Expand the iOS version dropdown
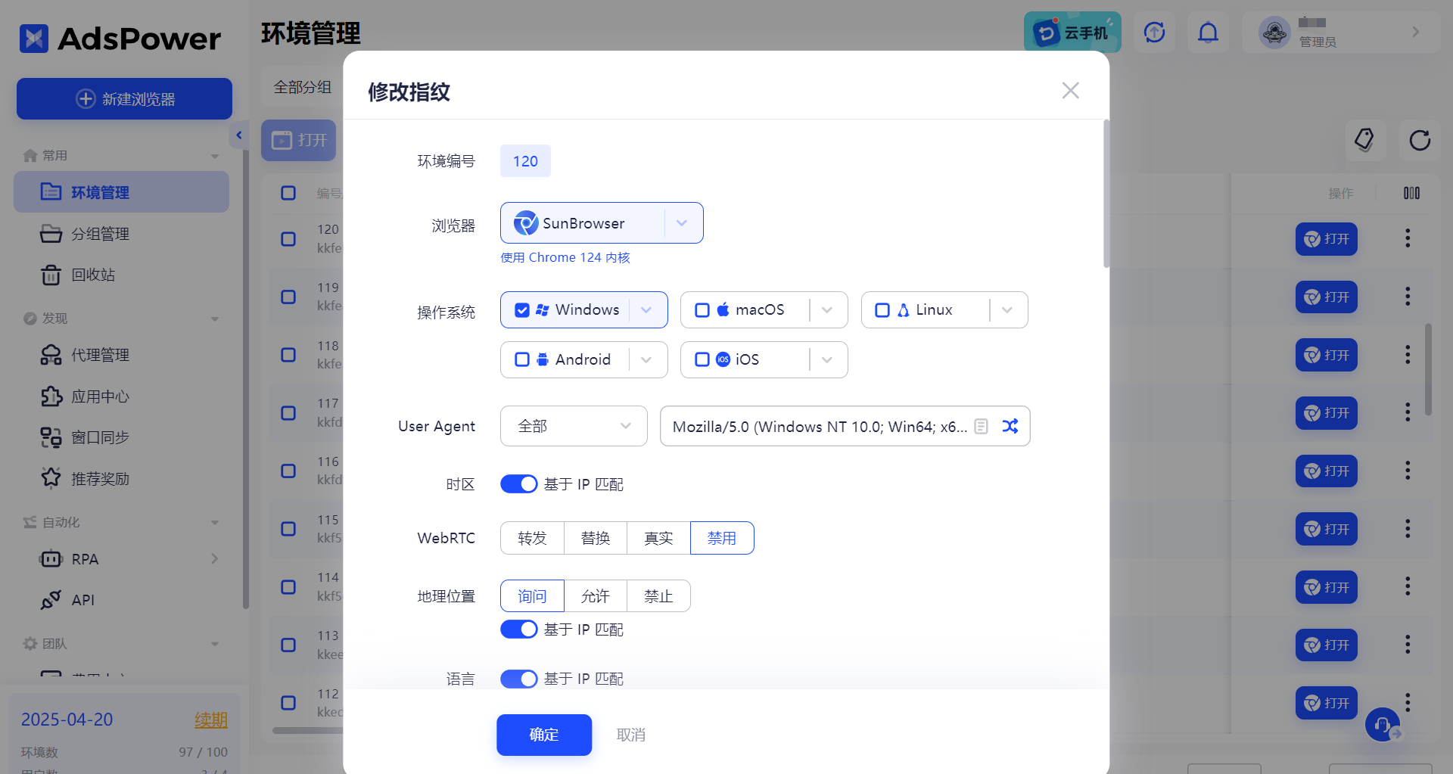The height and width of the screenshot is (774, 1453). (826, 359)
